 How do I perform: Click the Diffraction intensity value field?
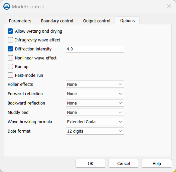(x=95, y=49)
